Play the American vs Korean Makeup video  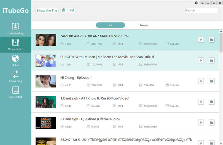[201, 40]
